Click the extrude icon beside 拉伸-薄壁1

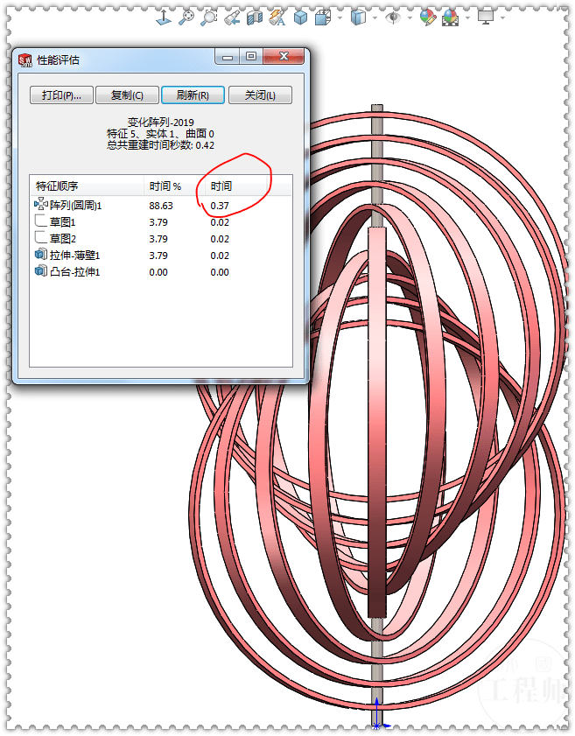[41, 255]
